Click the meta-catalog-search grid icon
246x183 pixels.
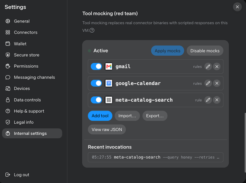109,100
